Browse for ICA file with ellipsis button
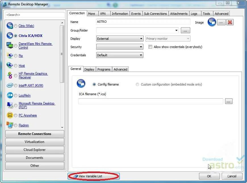The image size is (247, 183). [x=229, y=101]
